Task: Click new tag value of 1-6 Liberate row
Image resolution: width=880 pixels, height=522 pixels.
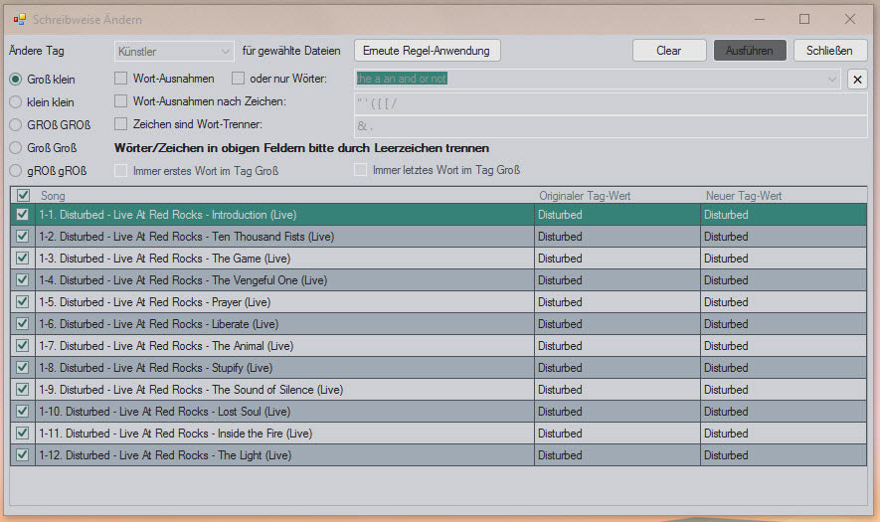Action: click(784, 324)
